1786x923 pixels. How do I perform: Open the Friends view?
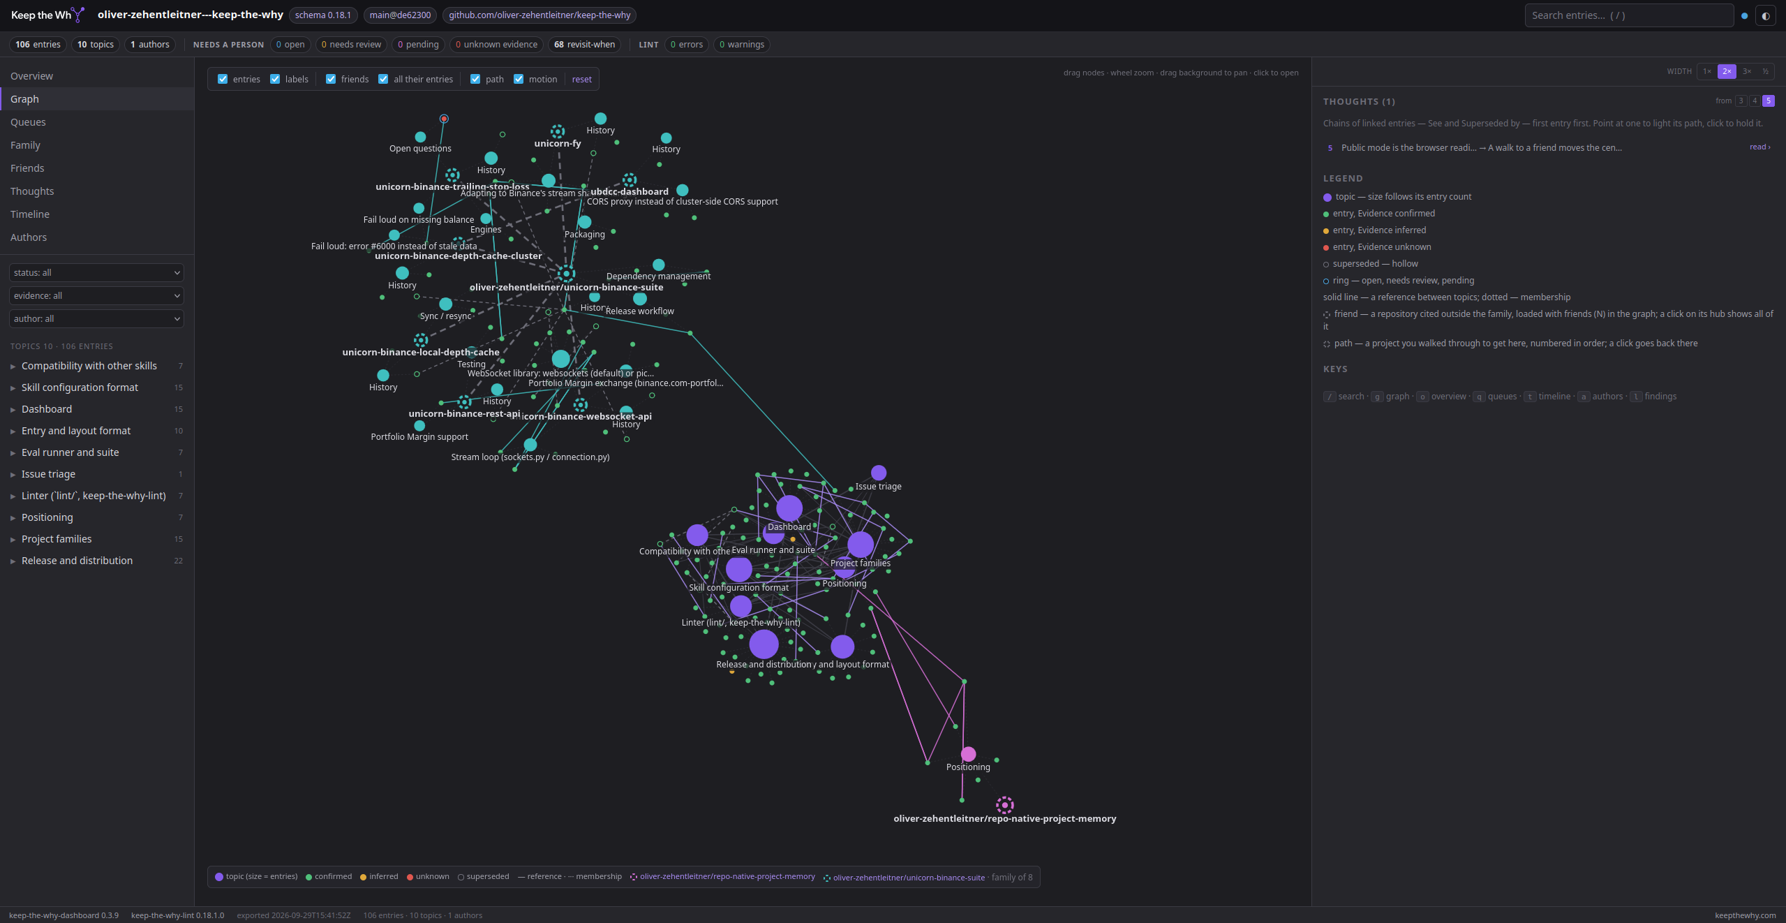(x=97, y=168)
